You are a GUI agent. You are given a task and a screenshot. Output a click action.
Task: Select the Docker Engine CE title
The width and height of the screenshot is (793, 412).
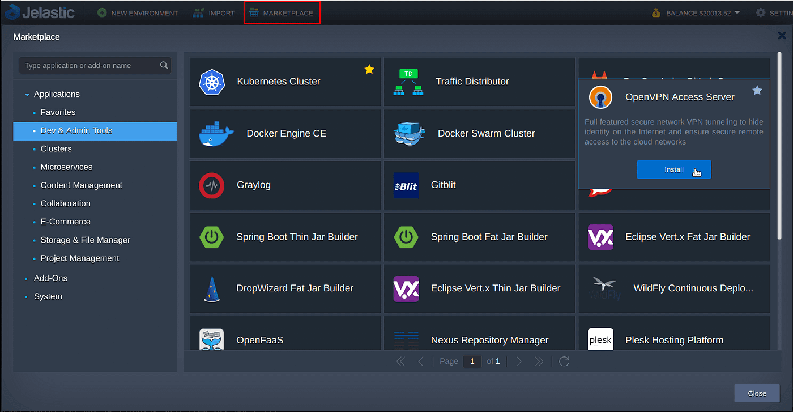[x=287, y=134]
